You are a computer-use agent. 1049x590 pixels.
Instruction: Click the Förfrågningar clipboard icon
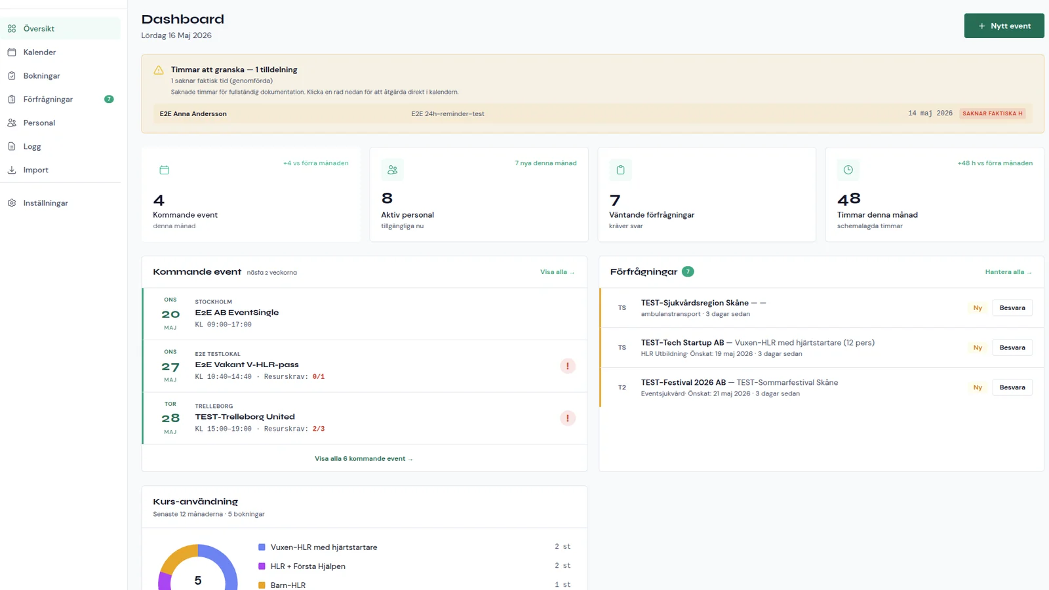pos(12,100)
